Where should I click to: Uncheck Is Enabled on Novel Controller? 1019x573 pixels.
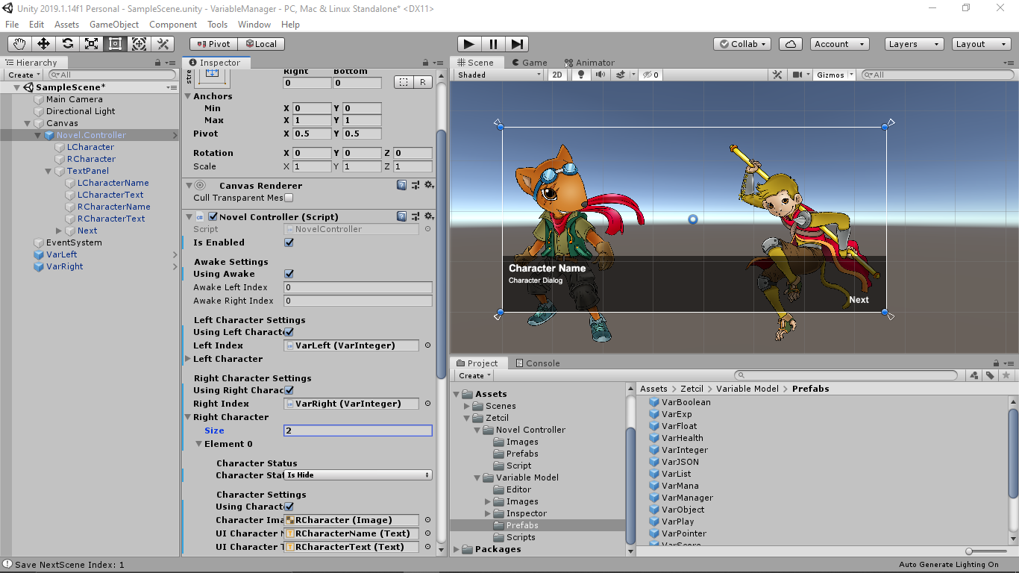click(289, 242)
